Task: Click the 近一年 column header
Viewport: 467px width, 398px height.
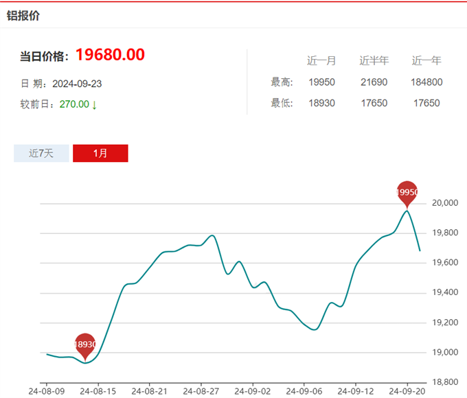Action: [x=426, y=61]
